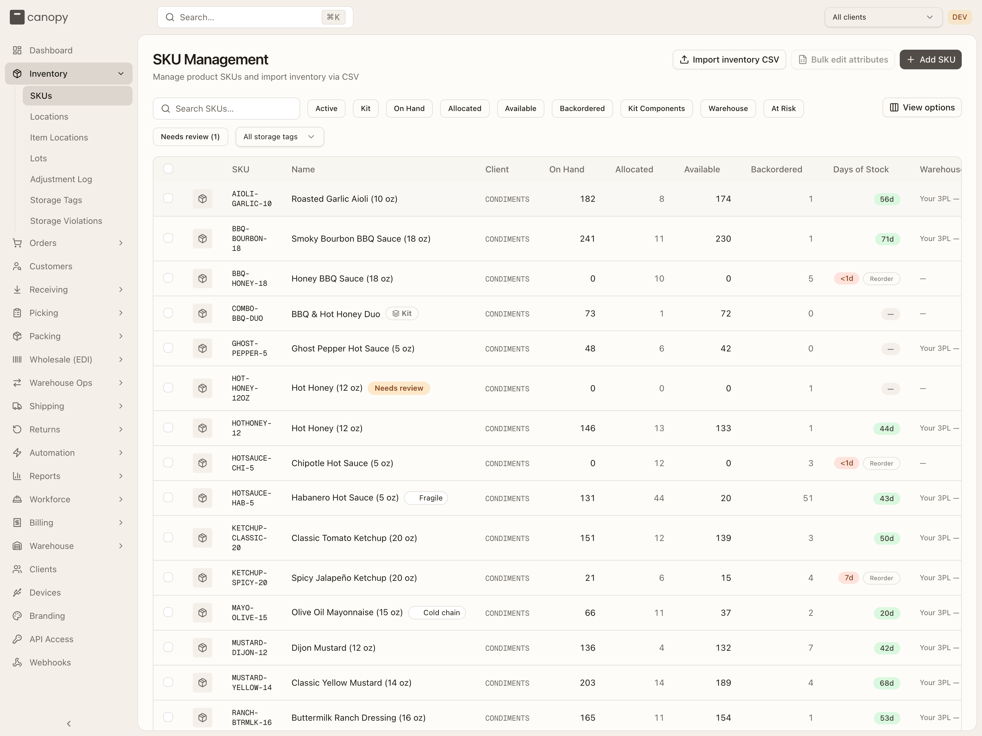Open the Storage Violations submenu item
Viewport: 982px width, 736px height.
tap(78, 221)
